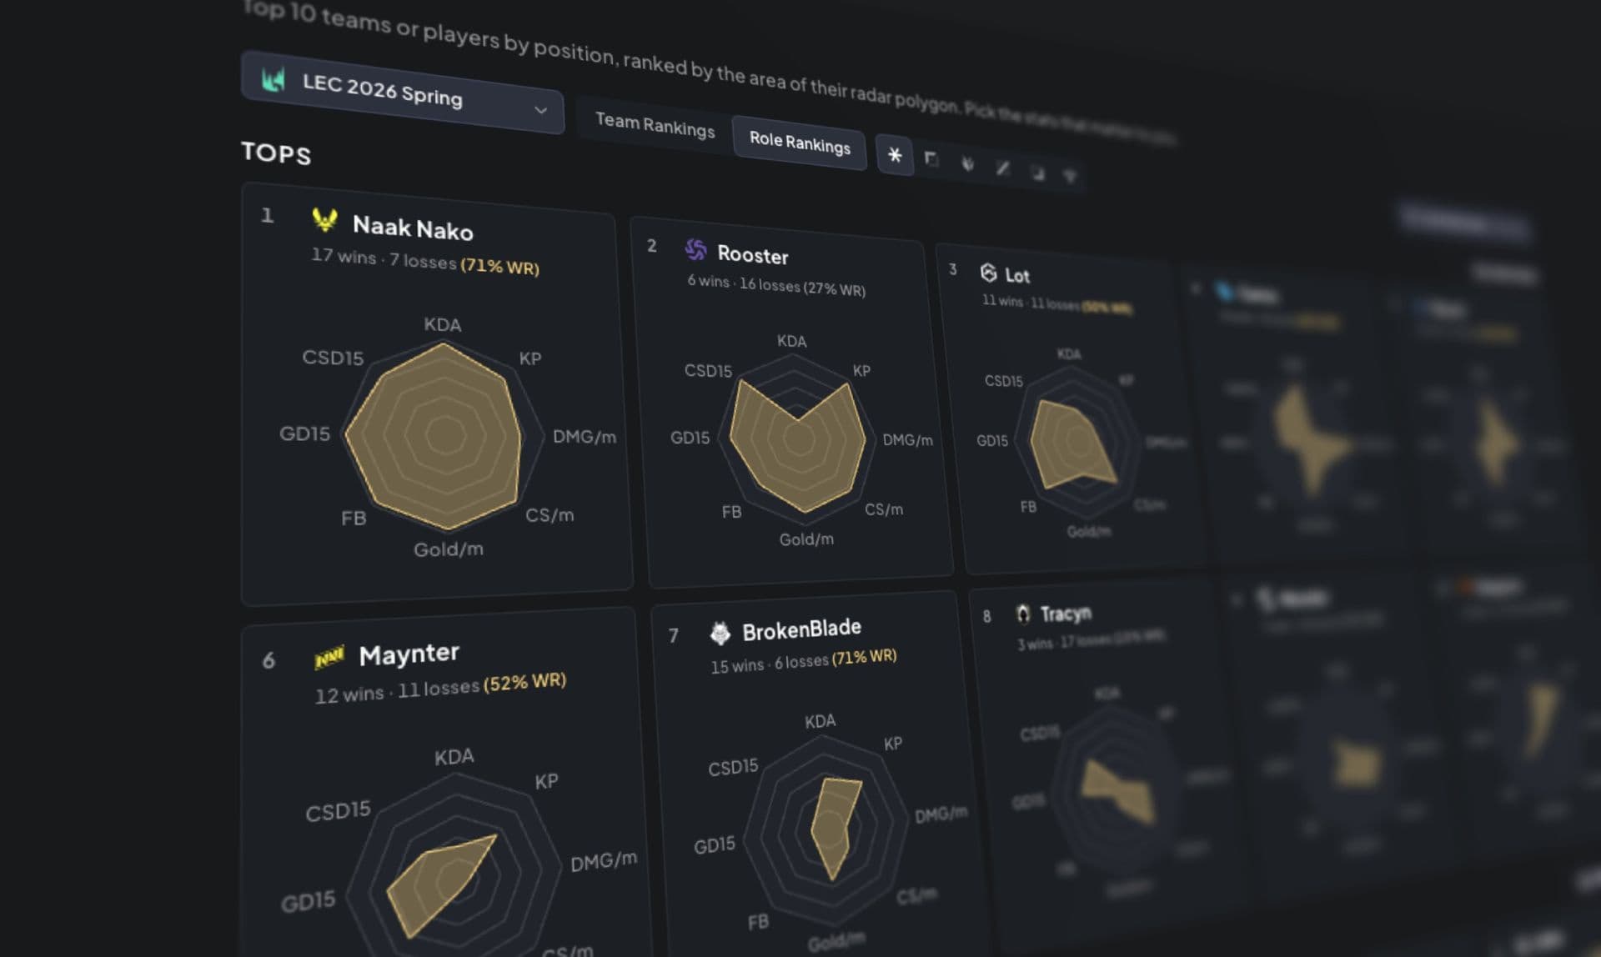This screenshot has width=1601, height=957.
Task: Click the KP label on Maynter's radar
Action: (546, 781)
